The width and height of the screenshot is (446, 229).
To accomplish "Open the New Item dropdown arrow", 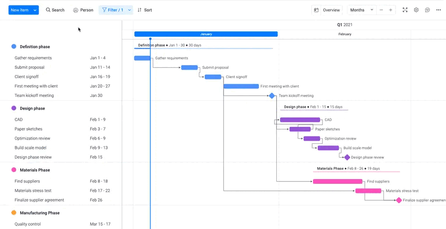I will pos(35,10).
